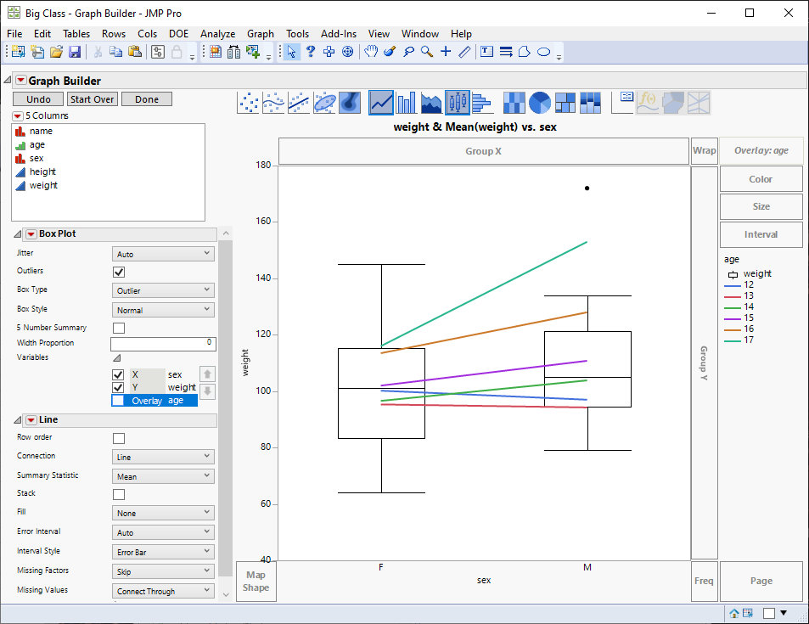This screenshot has width=809, height=624.
Task: Select the Grabber hand tool
Action: tap(371, 52)
